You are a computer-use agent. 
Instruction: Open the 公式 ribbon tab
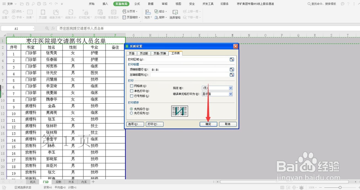(137, 4)
